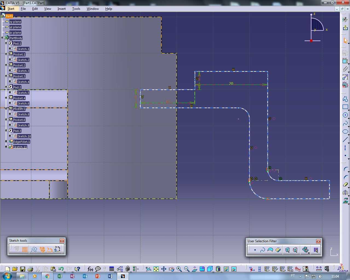Viewport: 350px width, 280px height.
Task: Select the xy plane in tree
Action: (15, 22)
